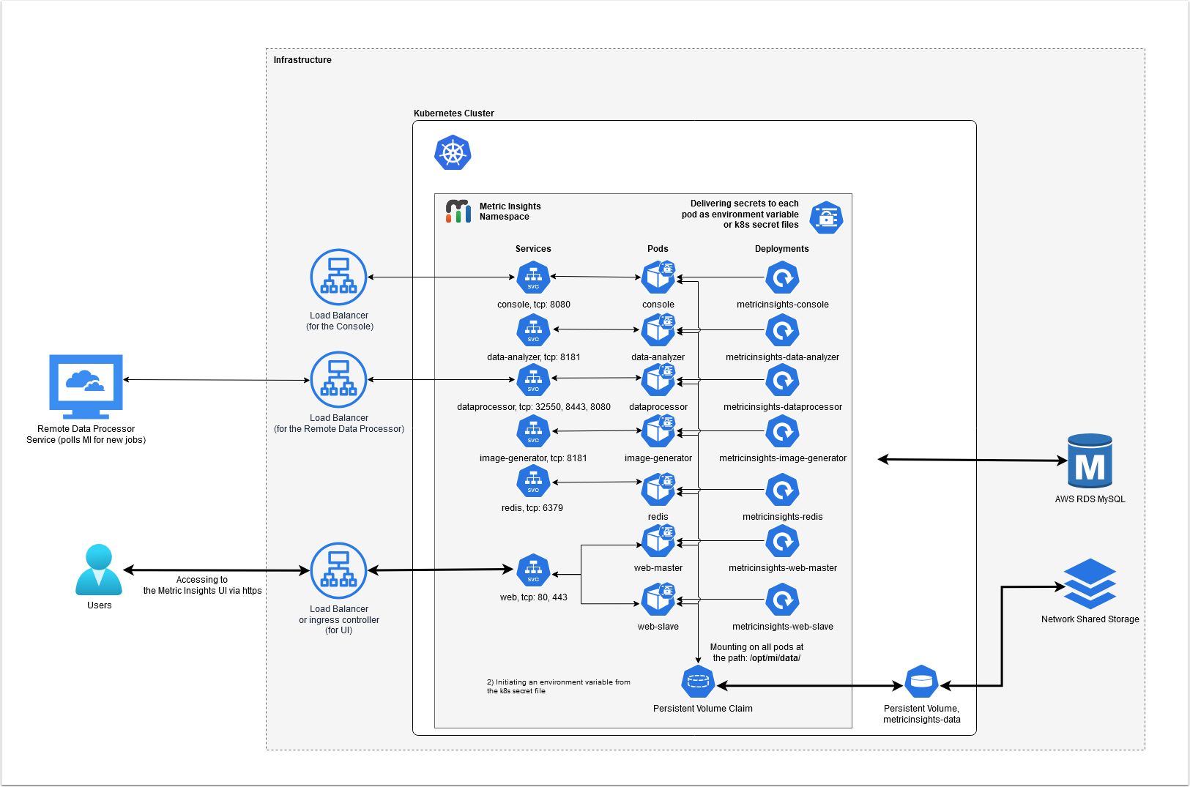Select the image-generator service icon
Viewport: 1190px width, 787px height.
pyautogui.click(x=533, y=431)
